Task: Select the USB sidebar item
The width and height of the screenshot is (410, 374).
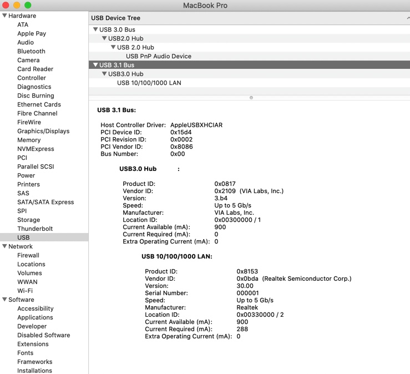Action: (x=44, y=237)
